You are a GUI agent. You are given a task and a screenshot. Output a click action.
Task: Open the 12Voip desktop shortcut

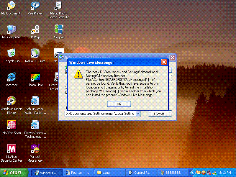35,29
